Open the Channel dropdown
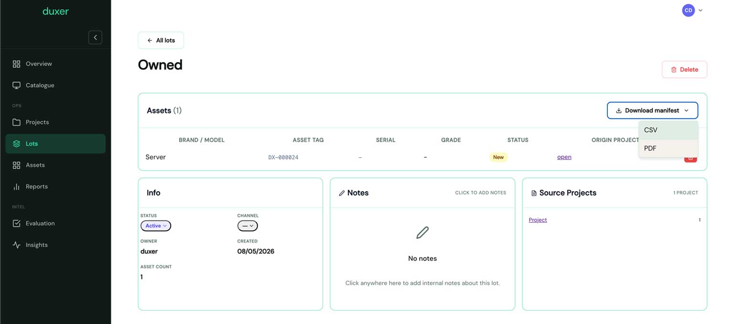The height and width of the screenshot is (324, 734). click(x=248, y=226)
